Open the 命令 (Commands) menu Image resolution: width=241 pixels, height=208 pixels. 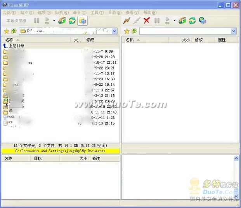80,12
